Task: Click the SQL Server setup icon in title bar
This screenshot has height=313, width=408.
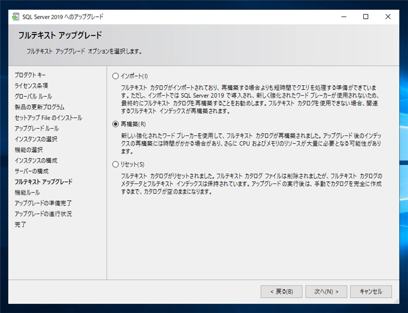Action: (16, 16)
